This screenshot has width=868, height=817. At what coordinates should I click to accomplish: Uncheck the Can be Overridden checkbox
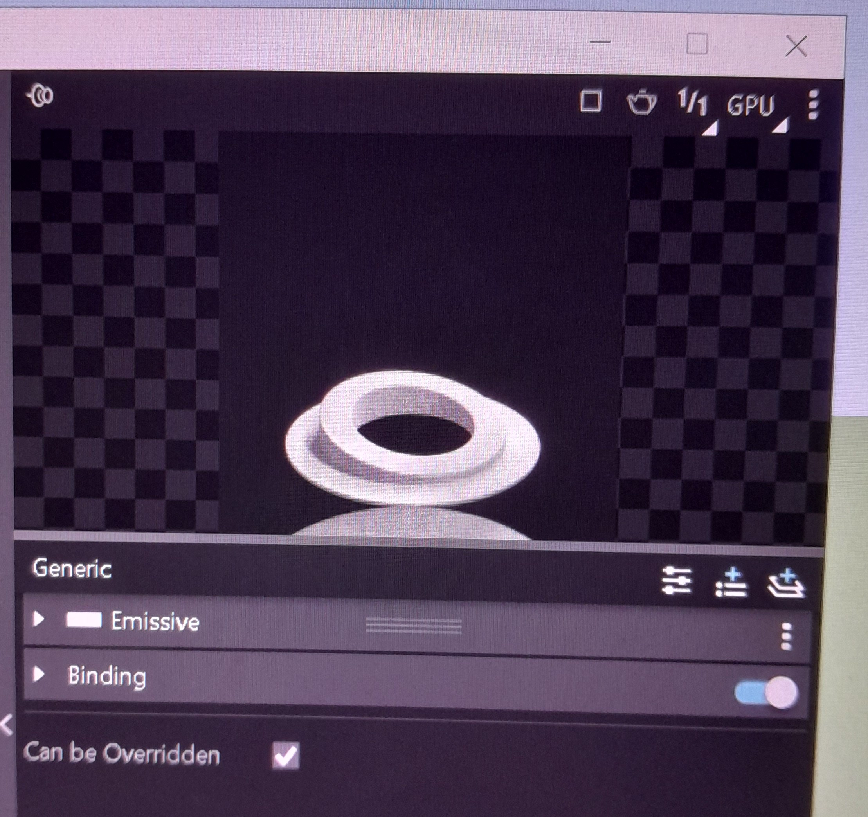point(286,755)
